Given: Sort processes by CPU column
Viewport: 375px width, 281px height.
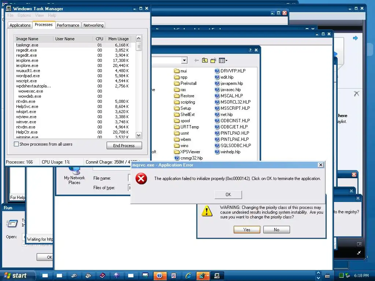Looking at the screenshot, I should [x=99, y=39].
